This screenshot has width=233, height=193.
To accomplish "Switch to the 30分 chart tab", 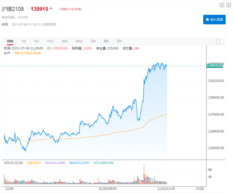I will point(65,41).
